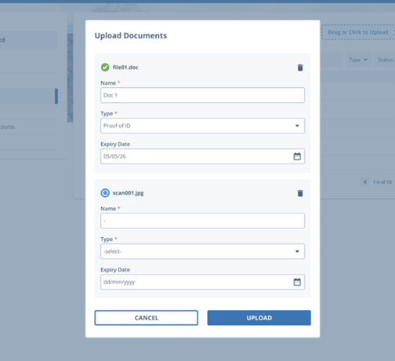This screenshot has width=395, height=361.
Task: Click Upload Documents dialog title
Action: 131,35
